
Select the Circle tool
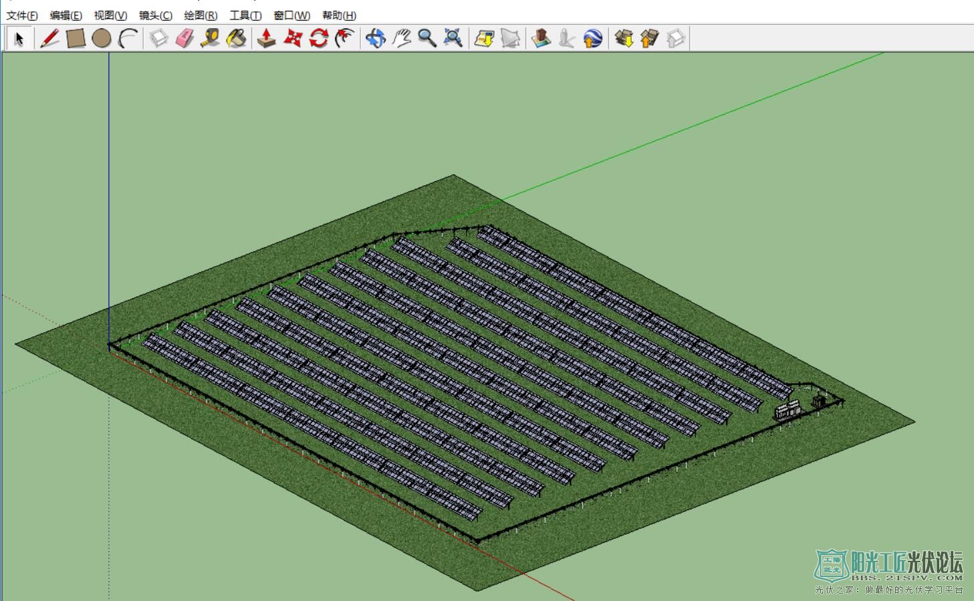102,39
